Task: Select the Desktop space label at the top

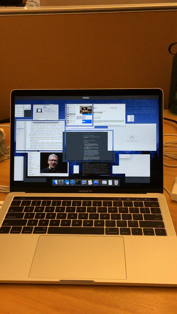Action: pos(86,98)
